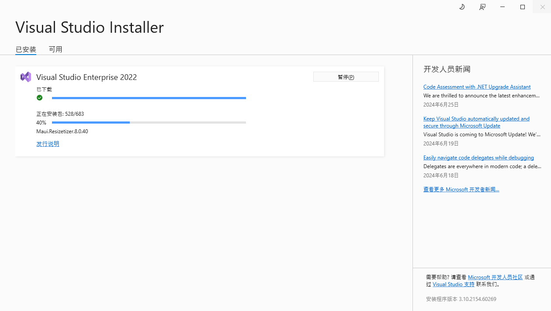Open Code Assessment with .NET Upgrade Assistant article

pyautogui.click(x=477, y=87)
